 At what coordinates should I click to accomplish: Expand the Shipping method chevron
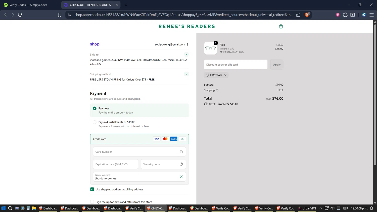tap(186, 74)
